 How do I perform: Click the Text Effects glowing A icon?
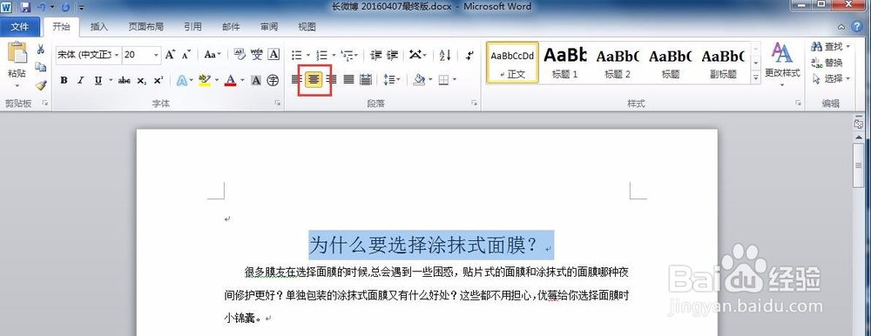click(x=182, y=81)
